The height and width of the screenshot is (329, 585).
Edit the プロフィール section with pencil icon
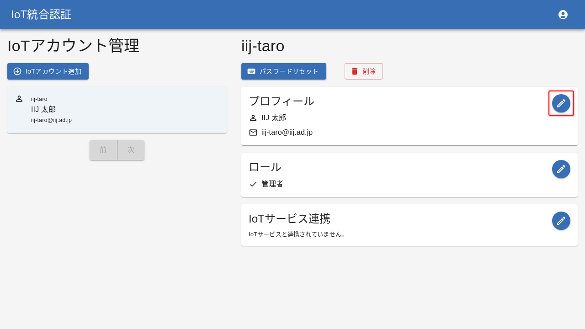[561, 103]
